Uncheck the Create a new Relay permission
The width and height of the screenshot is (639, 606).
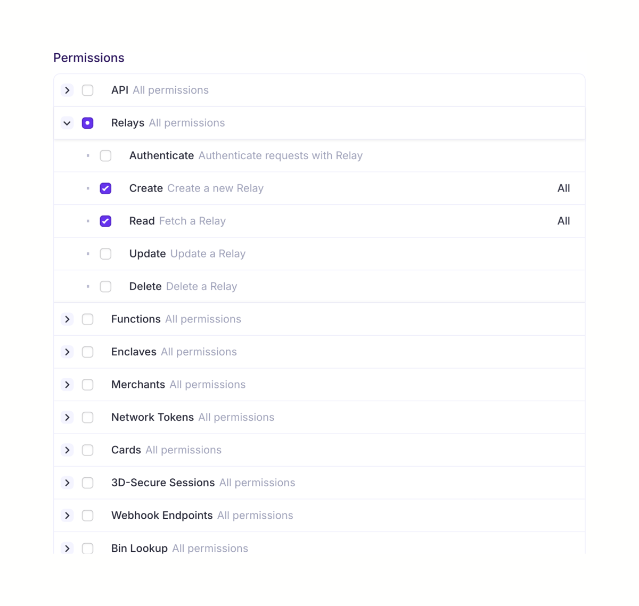(105, 188)
